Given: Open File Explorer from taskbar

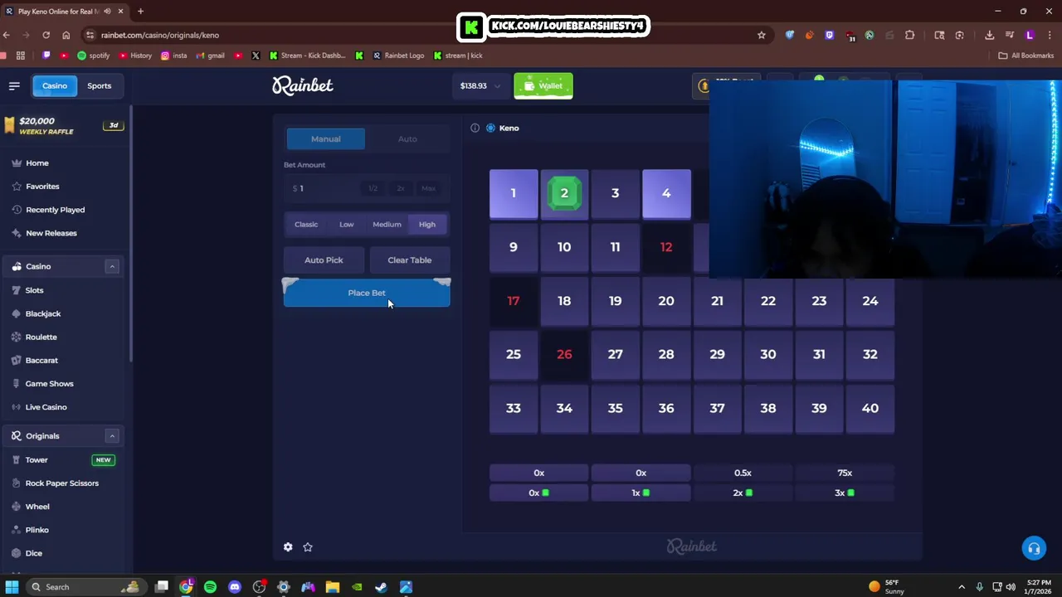Looking at the screenshot, I should pos(333,587).
